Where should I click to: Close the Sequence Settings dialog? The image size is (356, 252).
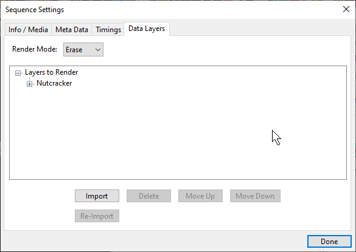click(346, 9)
